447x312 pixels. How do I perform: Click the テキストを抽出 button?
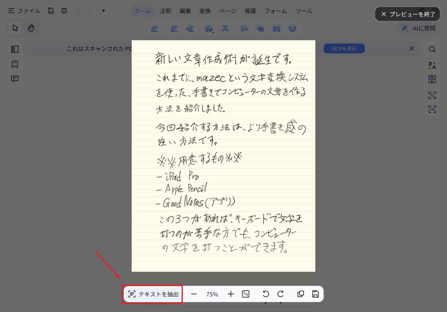(x=153, y=294)
